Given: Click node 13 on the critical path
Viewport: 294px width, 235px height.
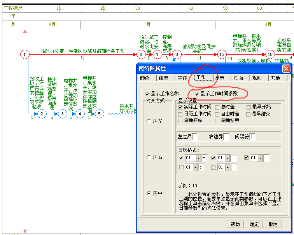Looking at the screenshot, I should [x=222, y=55].
